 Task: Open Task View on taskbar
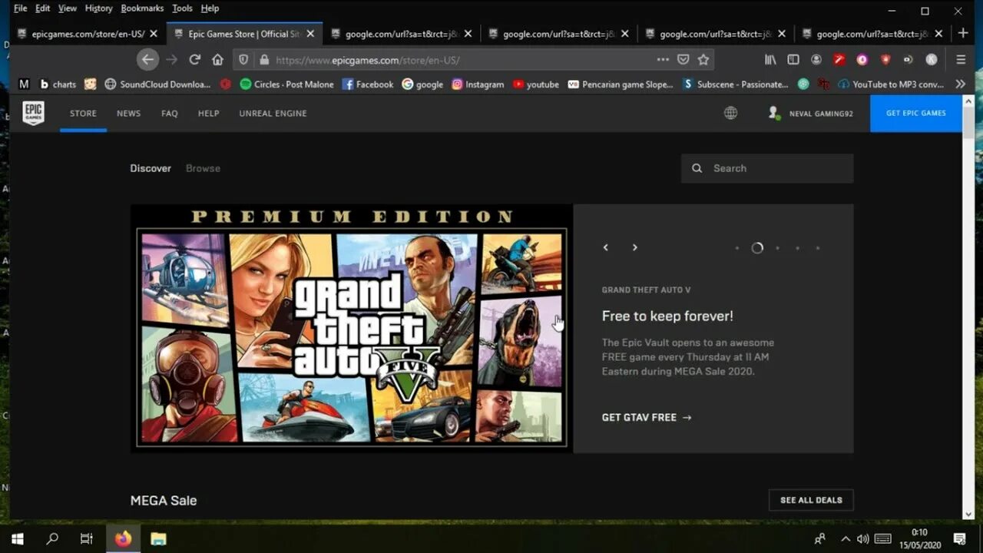click(87, 538)
